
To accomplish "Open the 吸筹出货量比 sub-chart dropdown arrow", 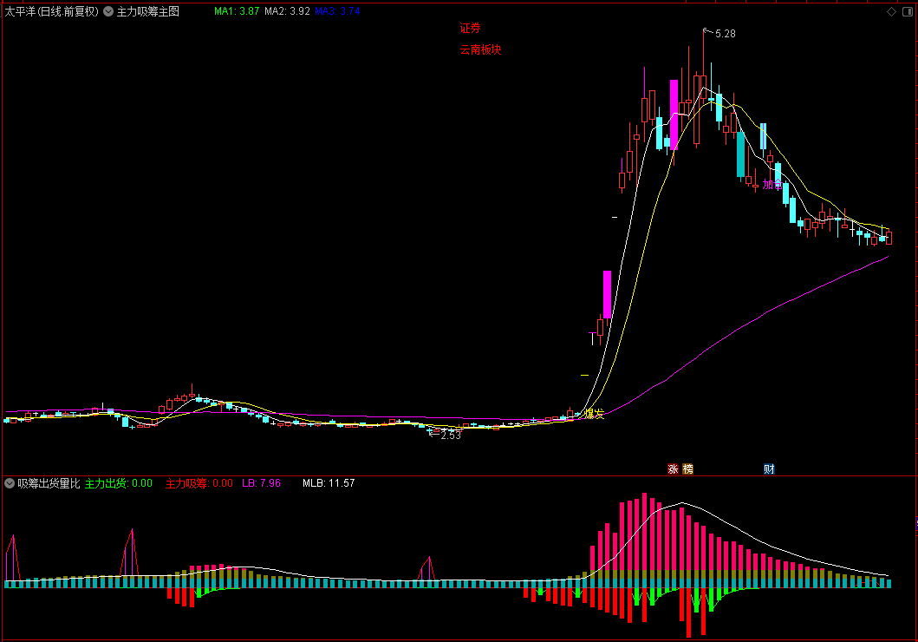I will (10, 483).
